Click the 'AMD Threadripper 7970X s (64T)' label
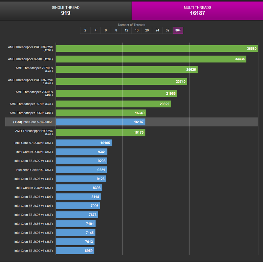 click(34, 69)
